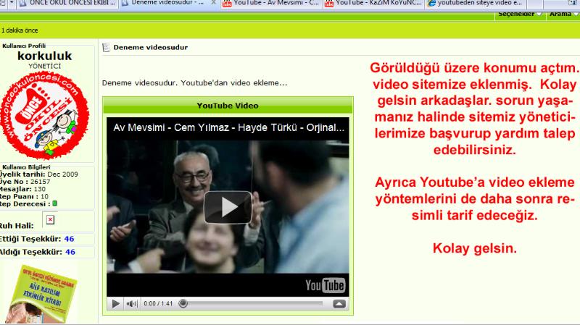
Task: Mute the video using the speaker icon
Action: 131,303
